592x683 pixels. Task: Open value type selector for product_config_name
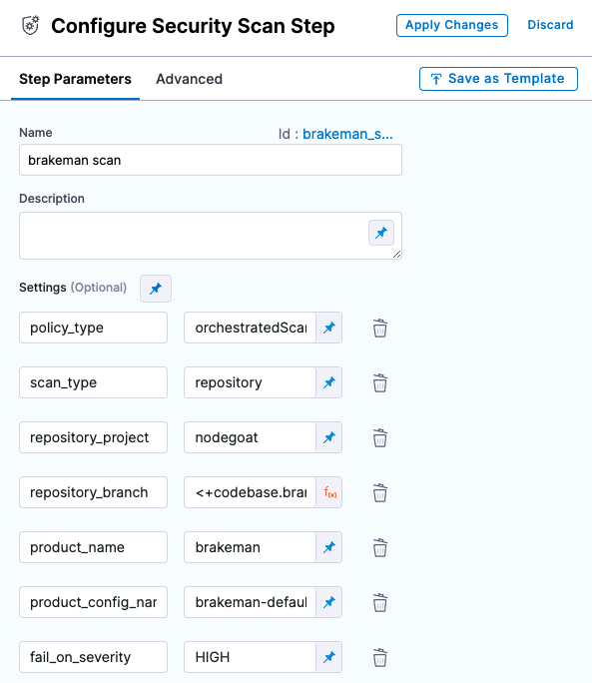[x=329, y=602]
